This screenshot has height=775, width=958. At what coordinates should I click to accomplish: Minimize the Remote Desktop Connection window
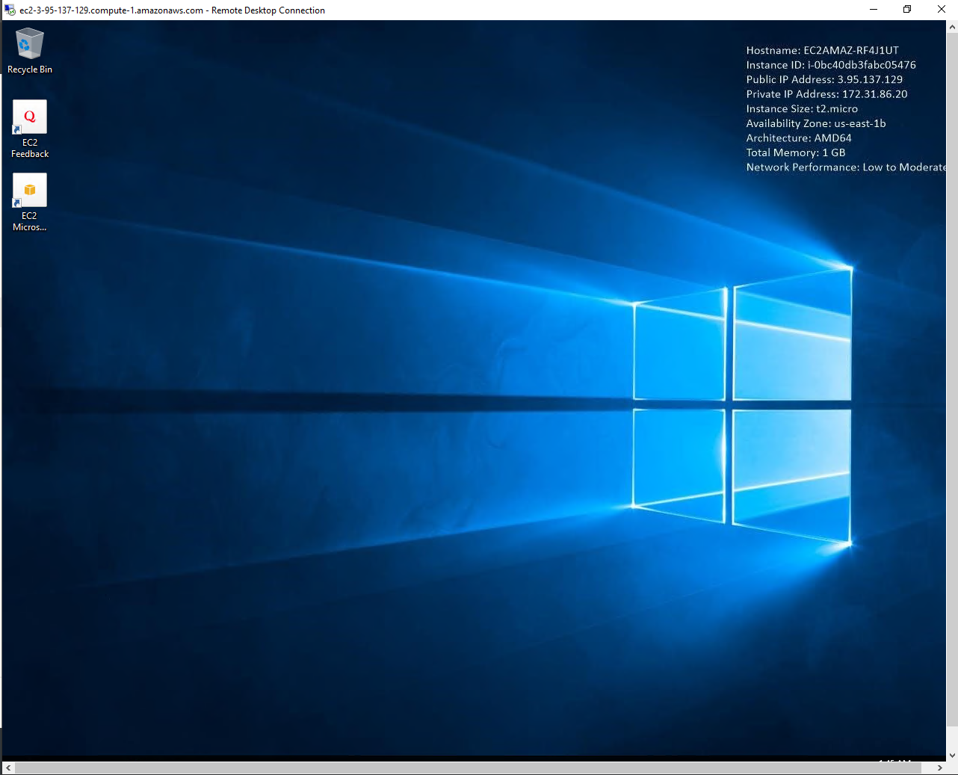[873, 10]
